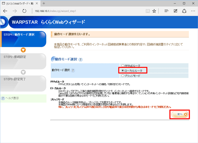Click help icon beside 動作モード選択 heading
Viewport: 198px width, 143px height.
tap(80, 59)
